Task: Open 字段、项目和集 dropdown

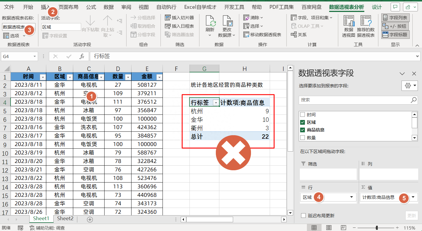Action: 312,18
